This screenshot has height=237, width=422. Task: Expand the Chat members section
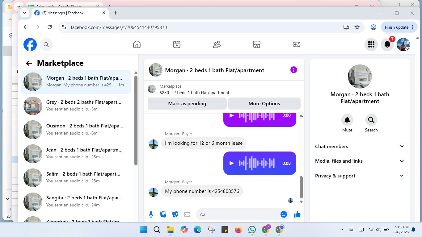click(360, 147)
